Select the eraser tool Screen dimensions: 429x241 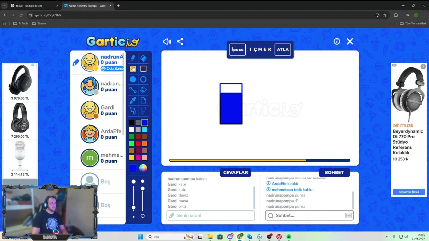pyautogui.click(x=143, y=59)
